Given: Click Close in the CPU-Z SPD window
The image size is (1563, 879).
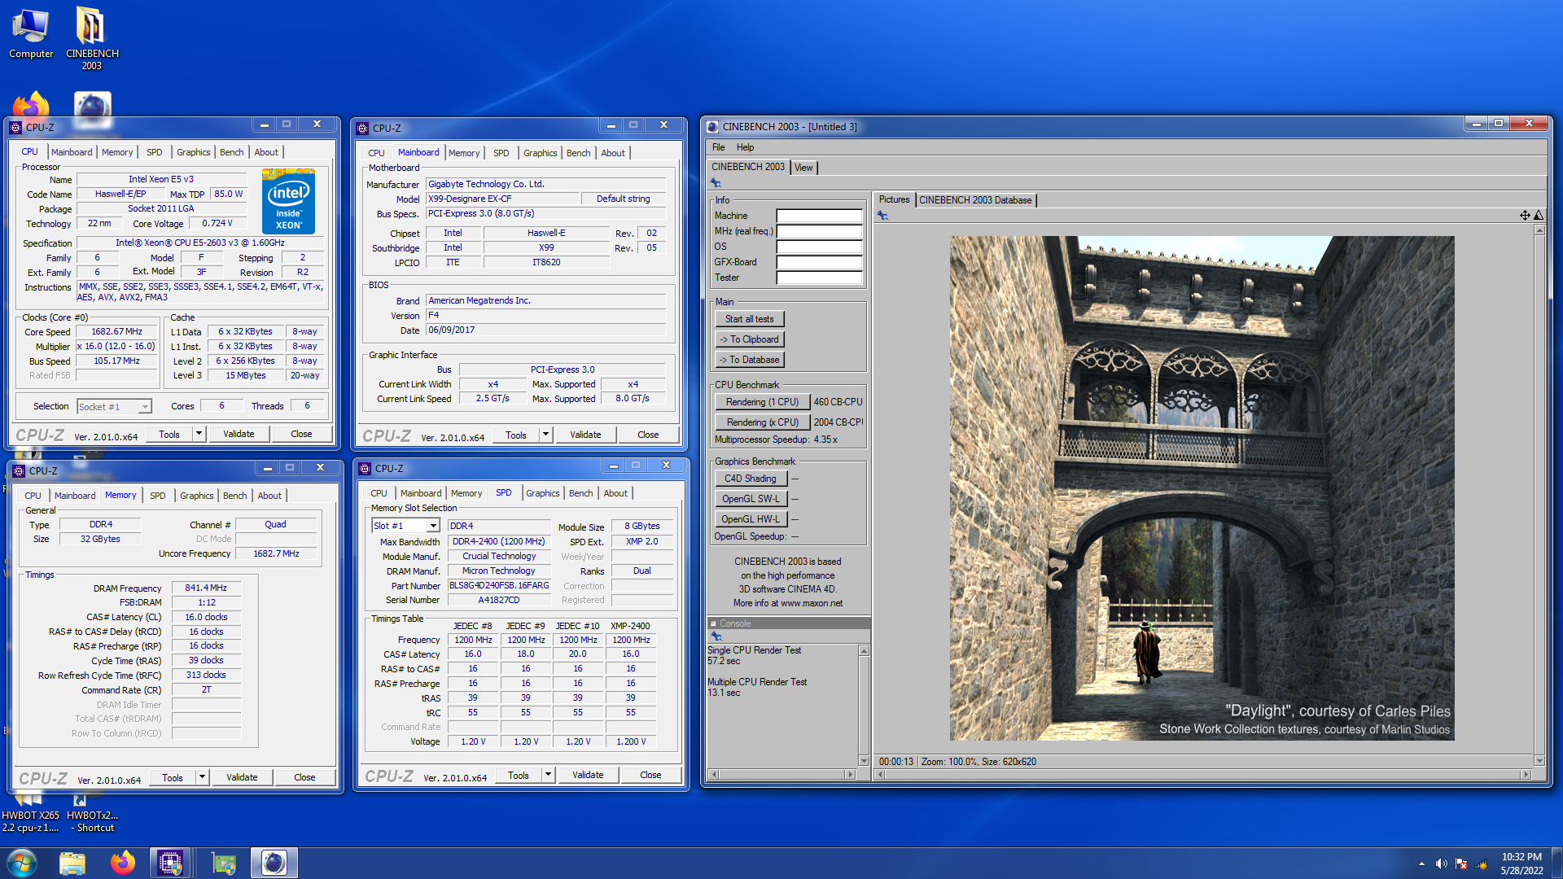Looking at the screenshot, I should [650, 775].
